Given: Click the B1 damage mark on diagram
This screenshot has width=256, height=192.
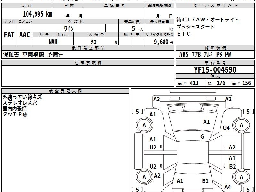Looking at the screenshot, I should coord(205,181).
